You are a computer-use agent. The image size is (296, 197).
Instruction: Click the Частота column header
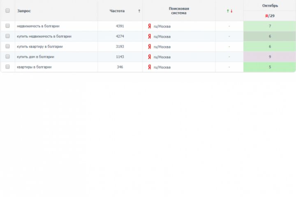pos(117,11)
